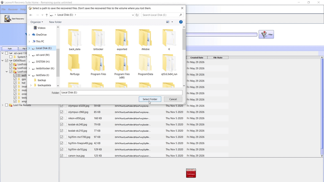
Task: Expand OneDrive in navigation pane
Action: click(x=29, y=35)
